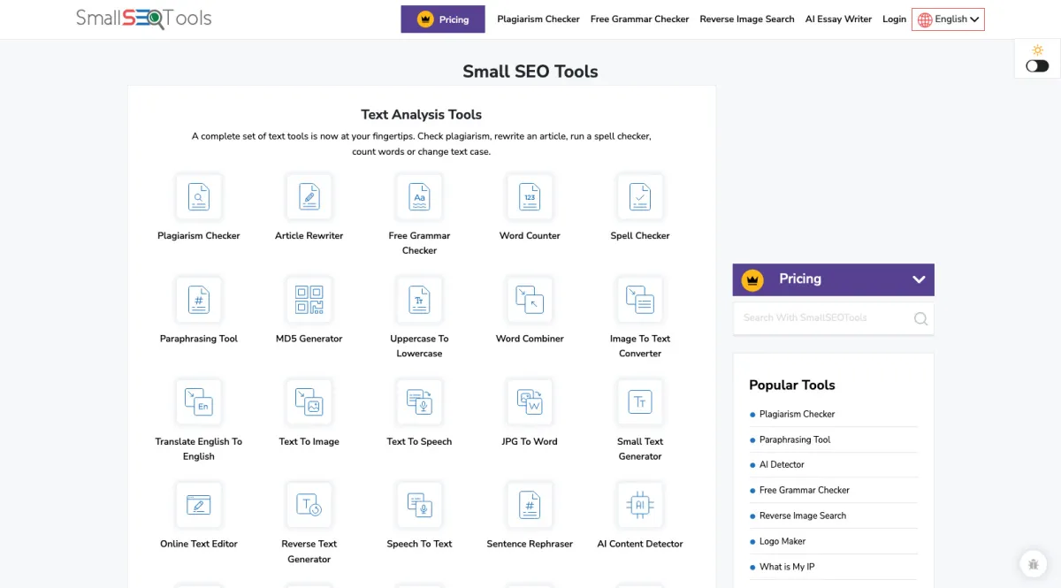Viewport: 1061px width, 588px height.
Task: Open What is My IP under Popular Tools
Action: coord(787,567)
